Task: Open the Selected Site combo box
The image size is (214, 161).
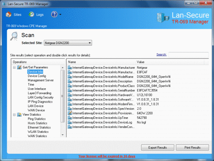Action: coord(68,43)
